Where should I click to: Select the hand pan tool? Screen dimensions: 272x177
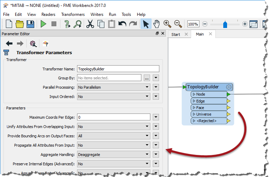(x=157, y=24)
